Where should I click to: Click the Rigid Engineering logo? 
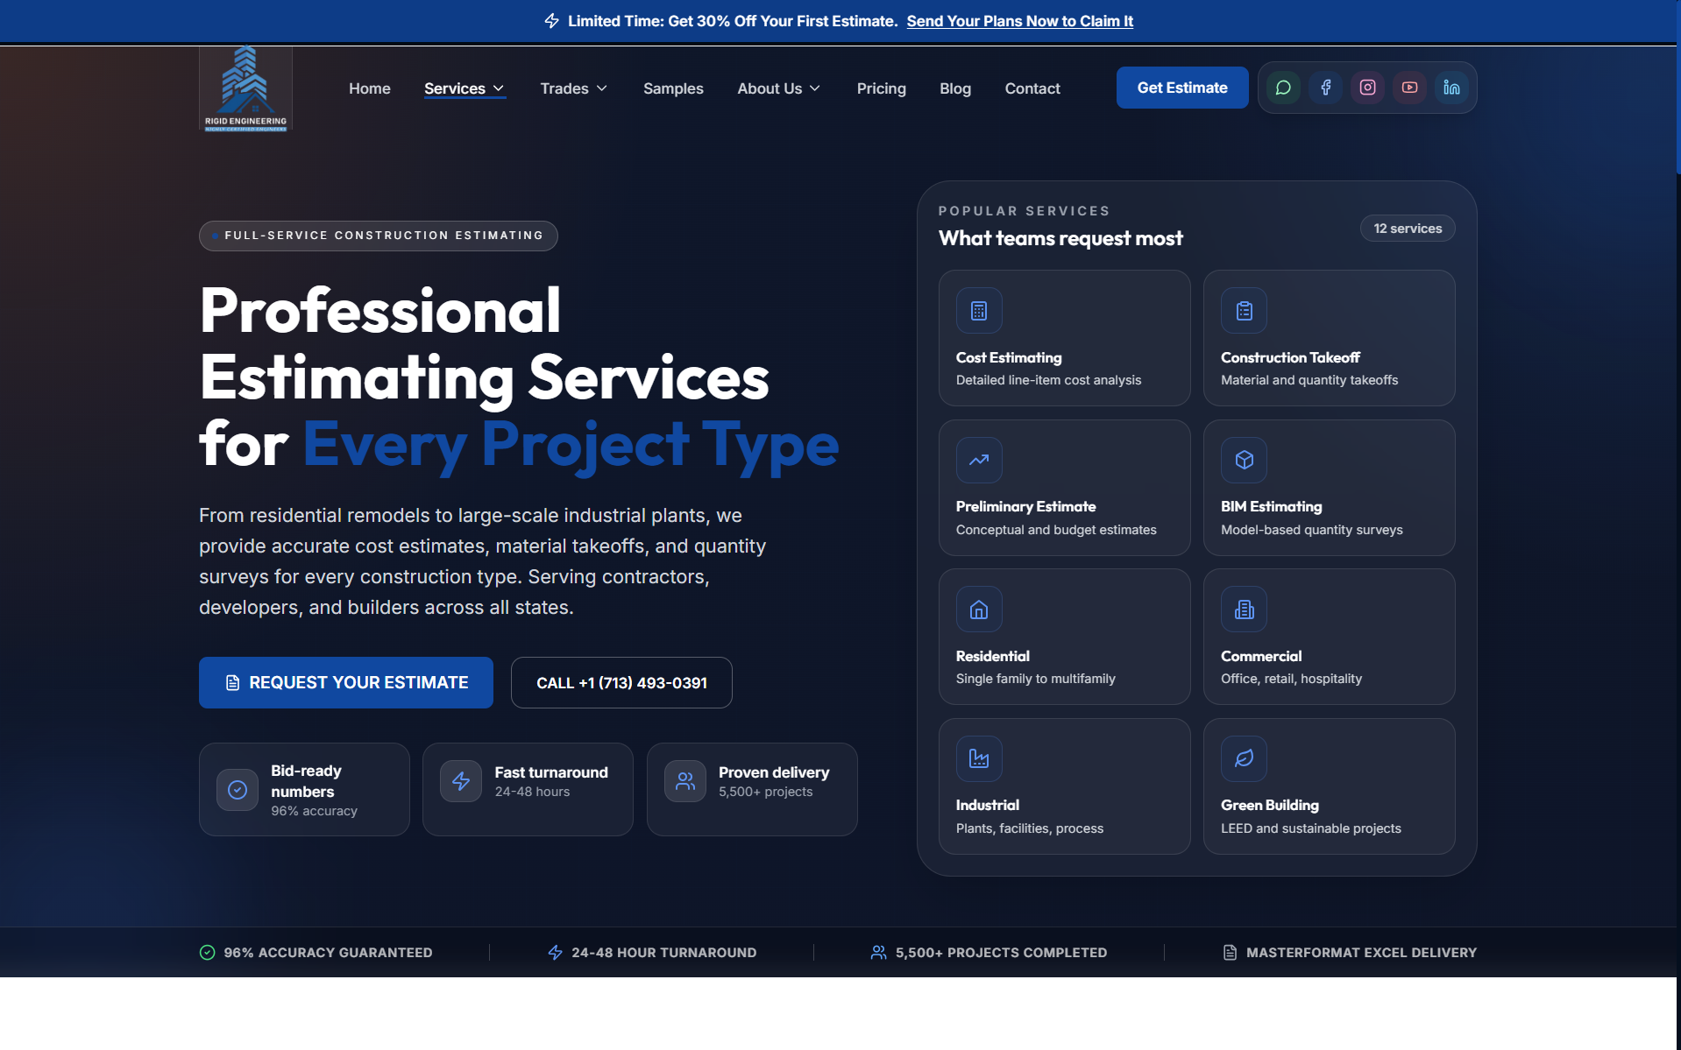pyautogui.click(x=245, y=88)
